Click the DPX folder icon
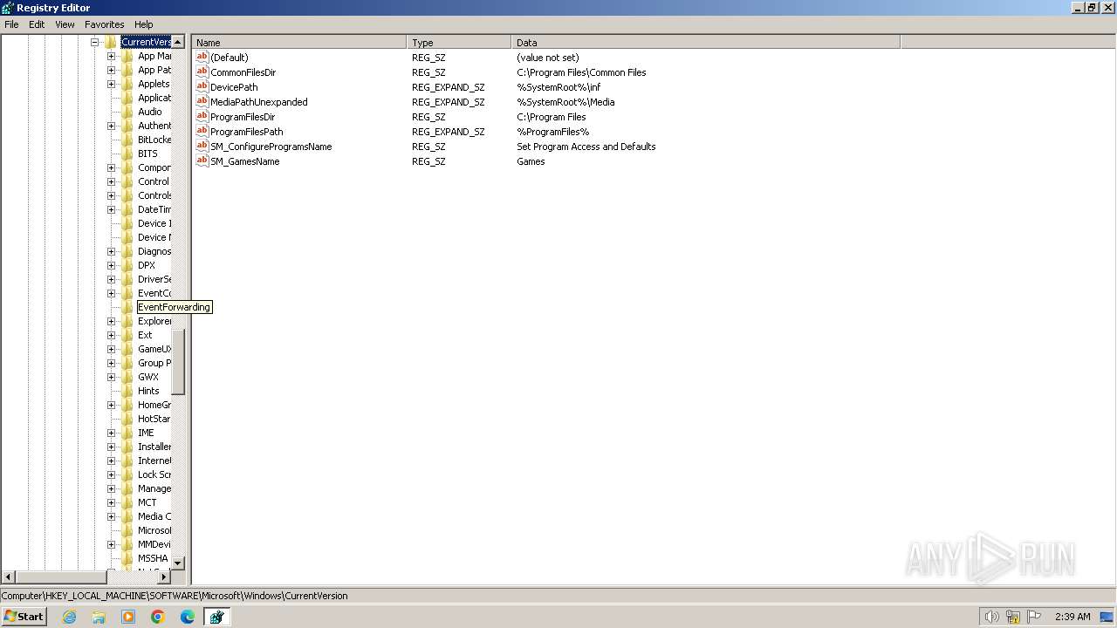The width and height of the screenshot is (1117, 628). click(127, 265)
